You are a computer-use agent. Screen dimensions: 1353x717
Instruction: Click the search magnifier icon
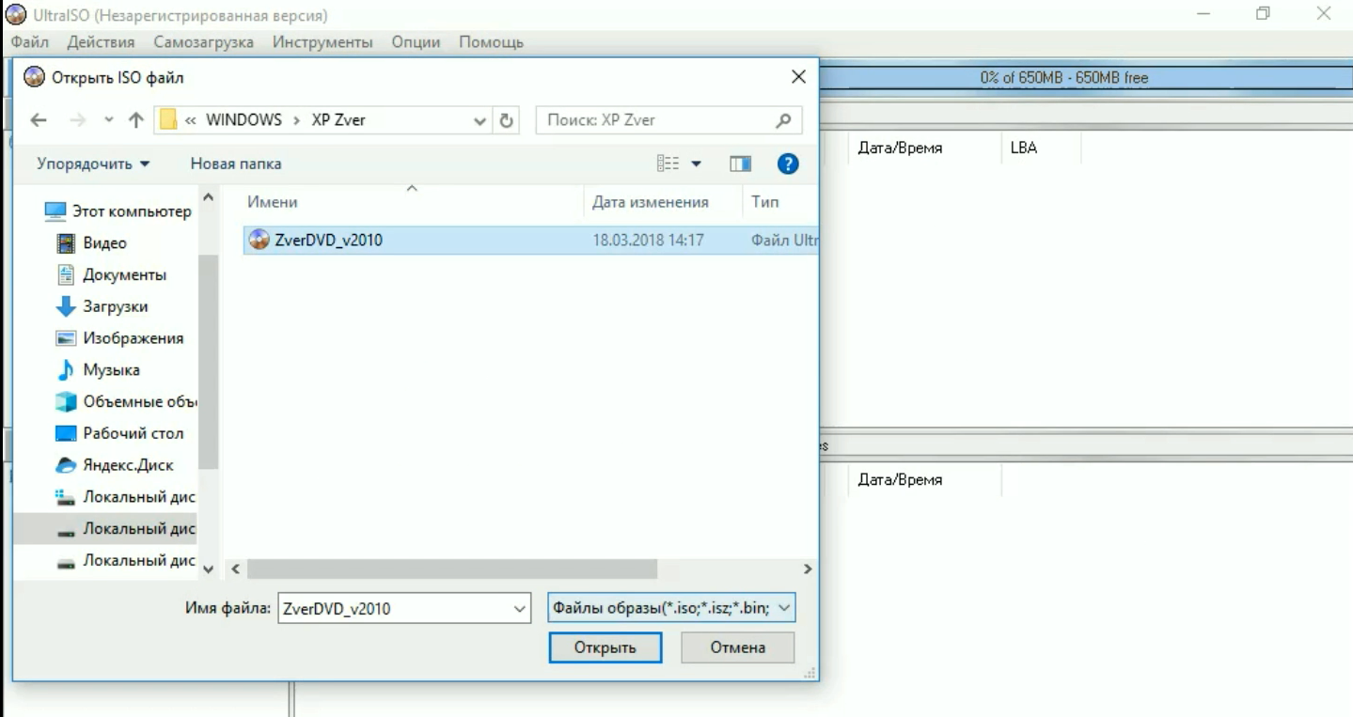point(782,120)
